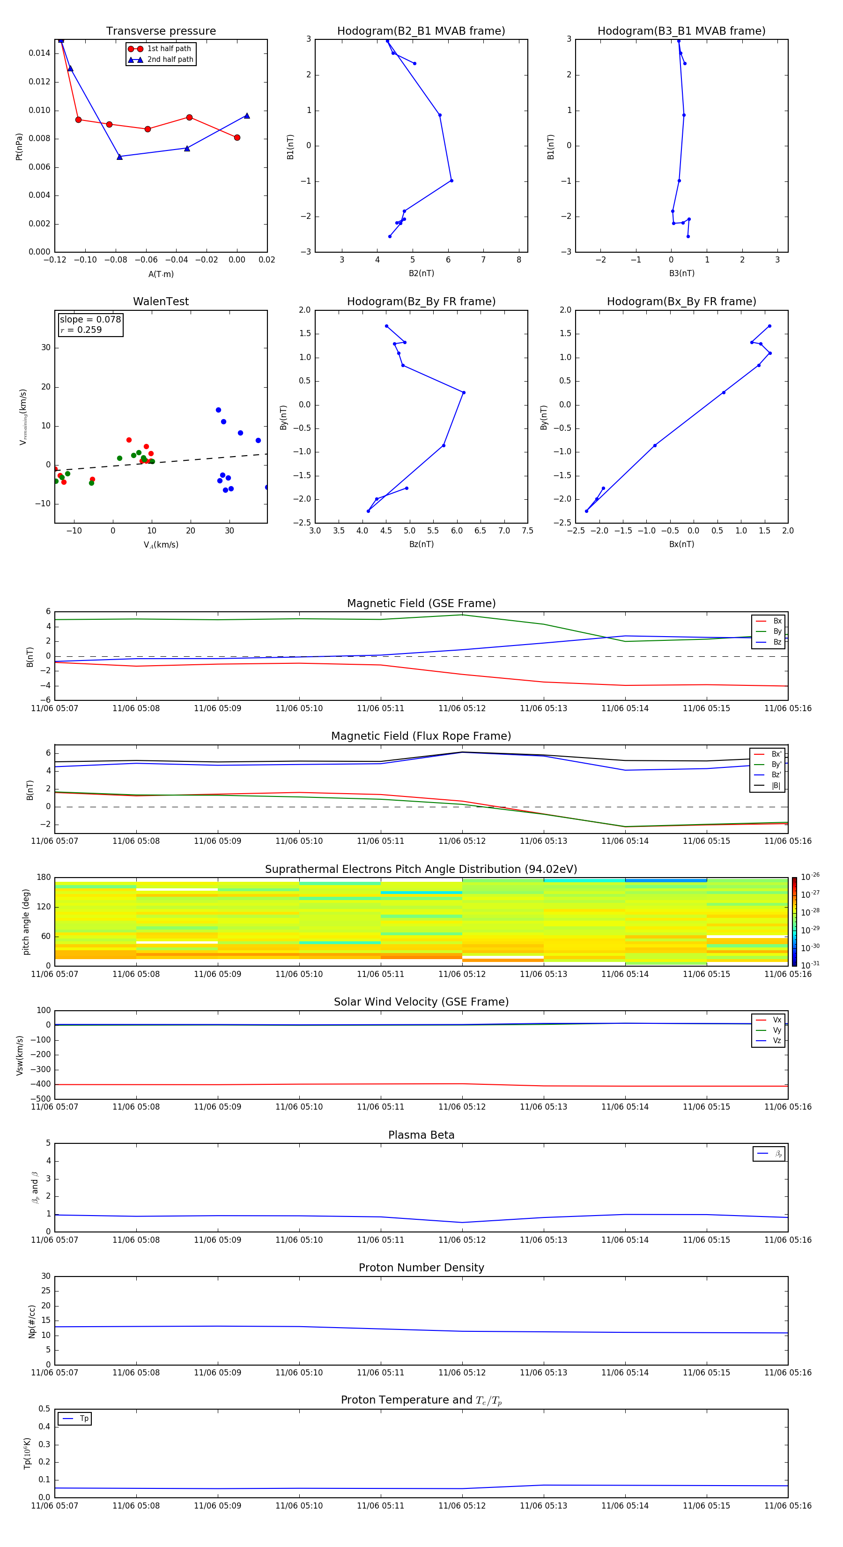Screen dimensions: 843x1547
Task: Click 'Magnetic Field (Flux Rope Frame)' title
Action: 421,736
